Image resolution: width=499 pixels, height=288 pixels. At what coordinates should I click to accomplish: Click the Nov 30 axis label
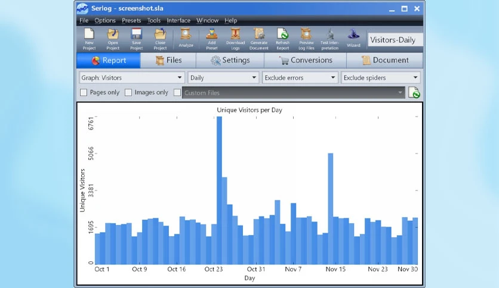[408, 269]
